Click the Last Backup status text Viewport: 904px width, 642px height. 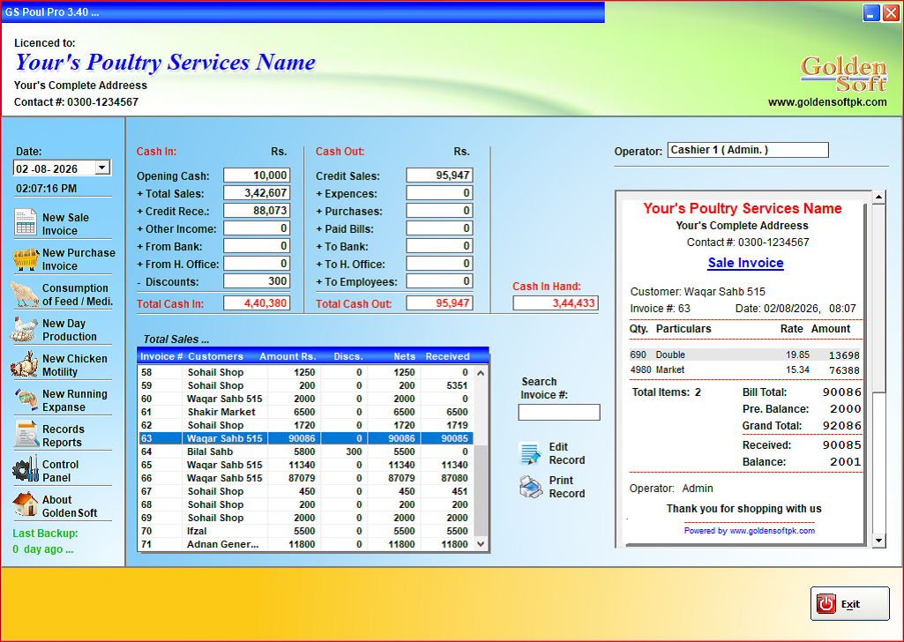[45, 541]
